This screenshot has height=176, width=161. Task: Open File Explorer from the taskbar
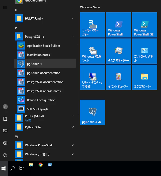point(31,165)
